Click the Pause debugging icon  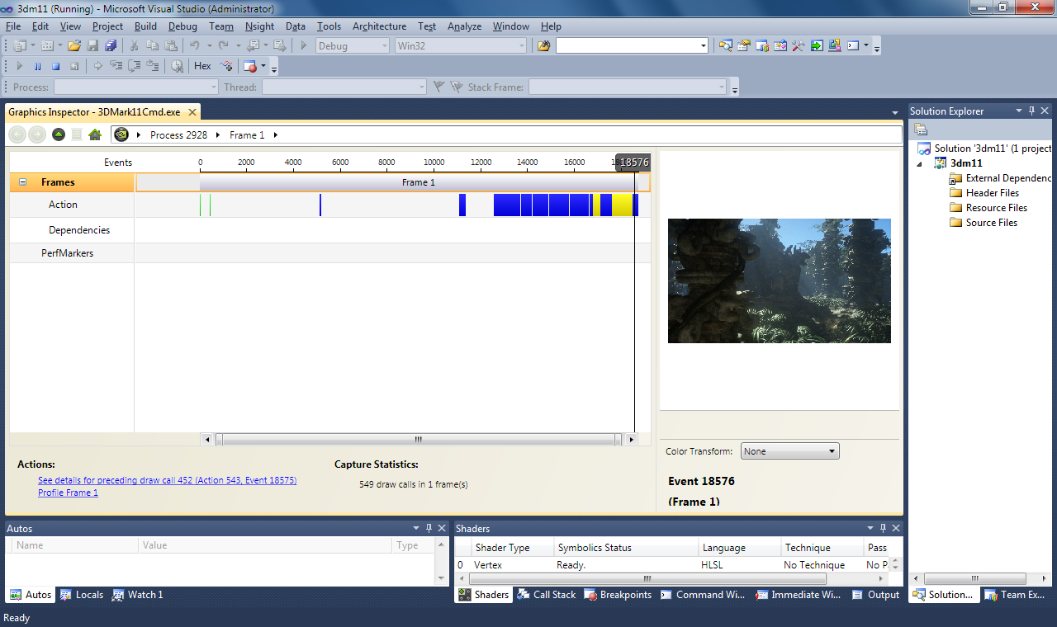pyautogui.click(x=37, y=66)
